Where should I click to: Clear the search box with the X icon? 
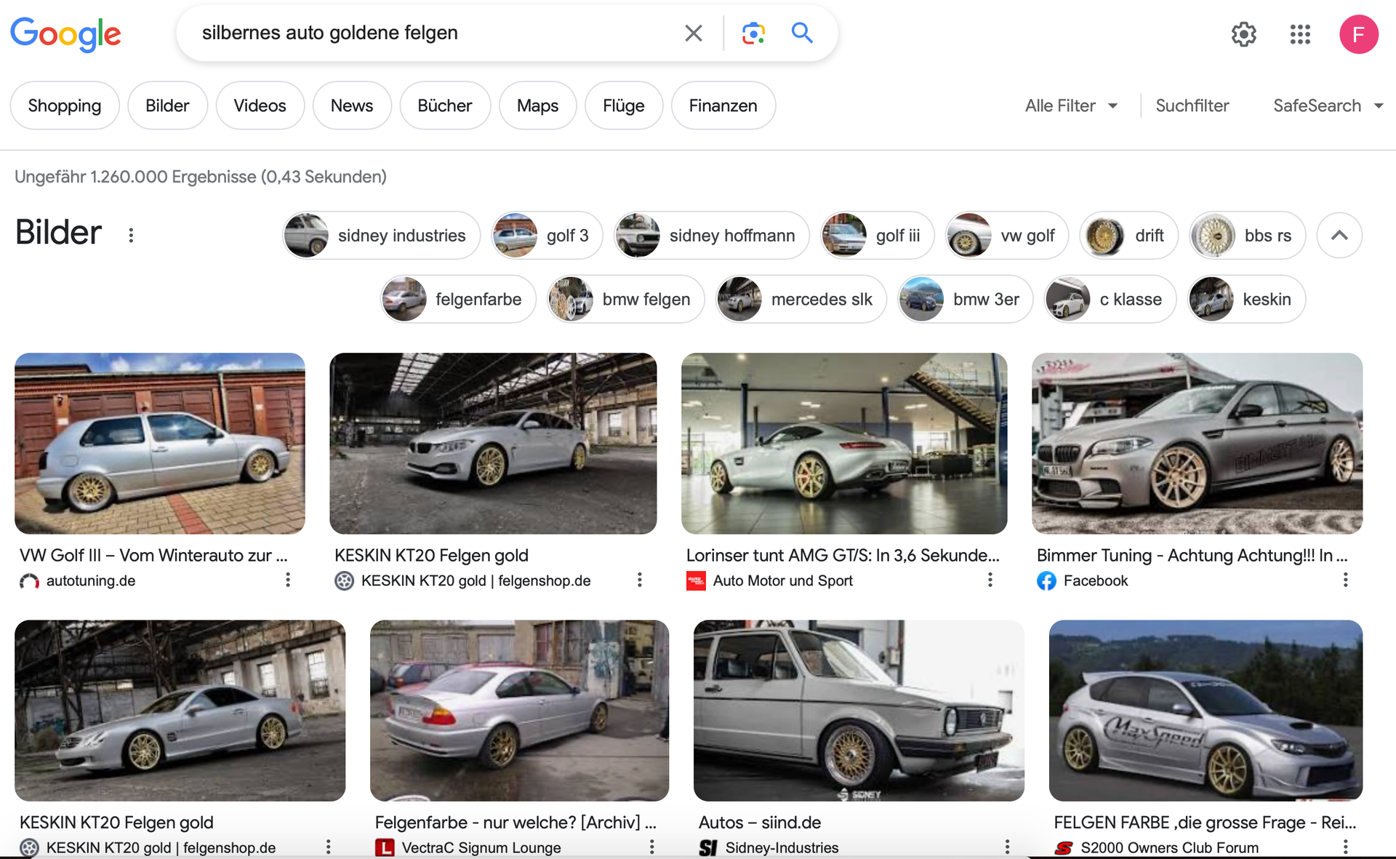[x=693, y=33]
